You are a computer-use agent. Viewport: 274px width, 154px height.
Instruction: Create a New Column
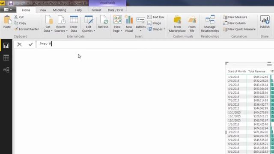click(235, 23)
